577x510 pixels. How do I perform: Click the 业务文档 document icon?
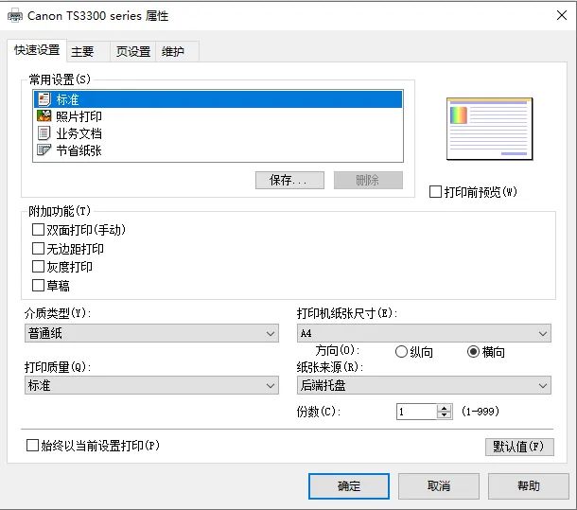pyautogui.click(x=44, y=132)
